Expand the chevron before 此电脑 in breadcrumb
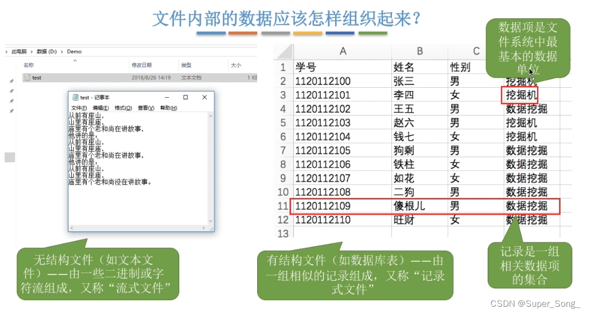Screen dimensions: 589x314 click(x=6, y=51)
